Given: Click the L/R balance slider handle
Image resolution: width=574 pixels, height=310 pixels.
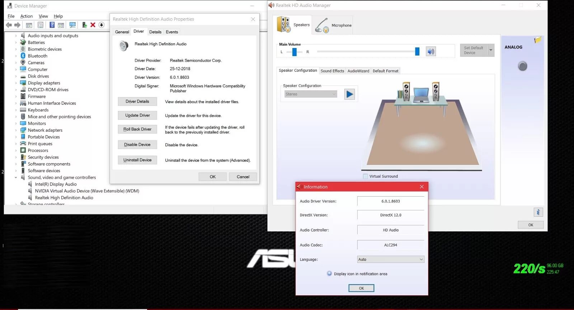Looking at the screenshot, I should pos(295,52).
